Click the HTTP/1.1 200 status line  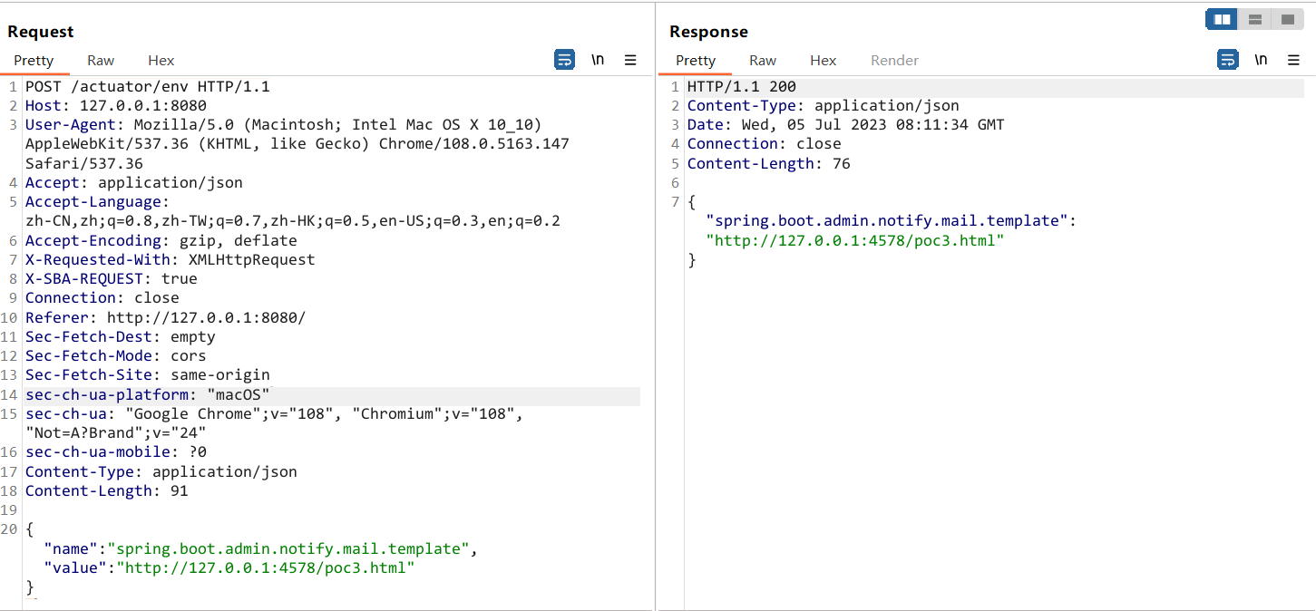742,87
